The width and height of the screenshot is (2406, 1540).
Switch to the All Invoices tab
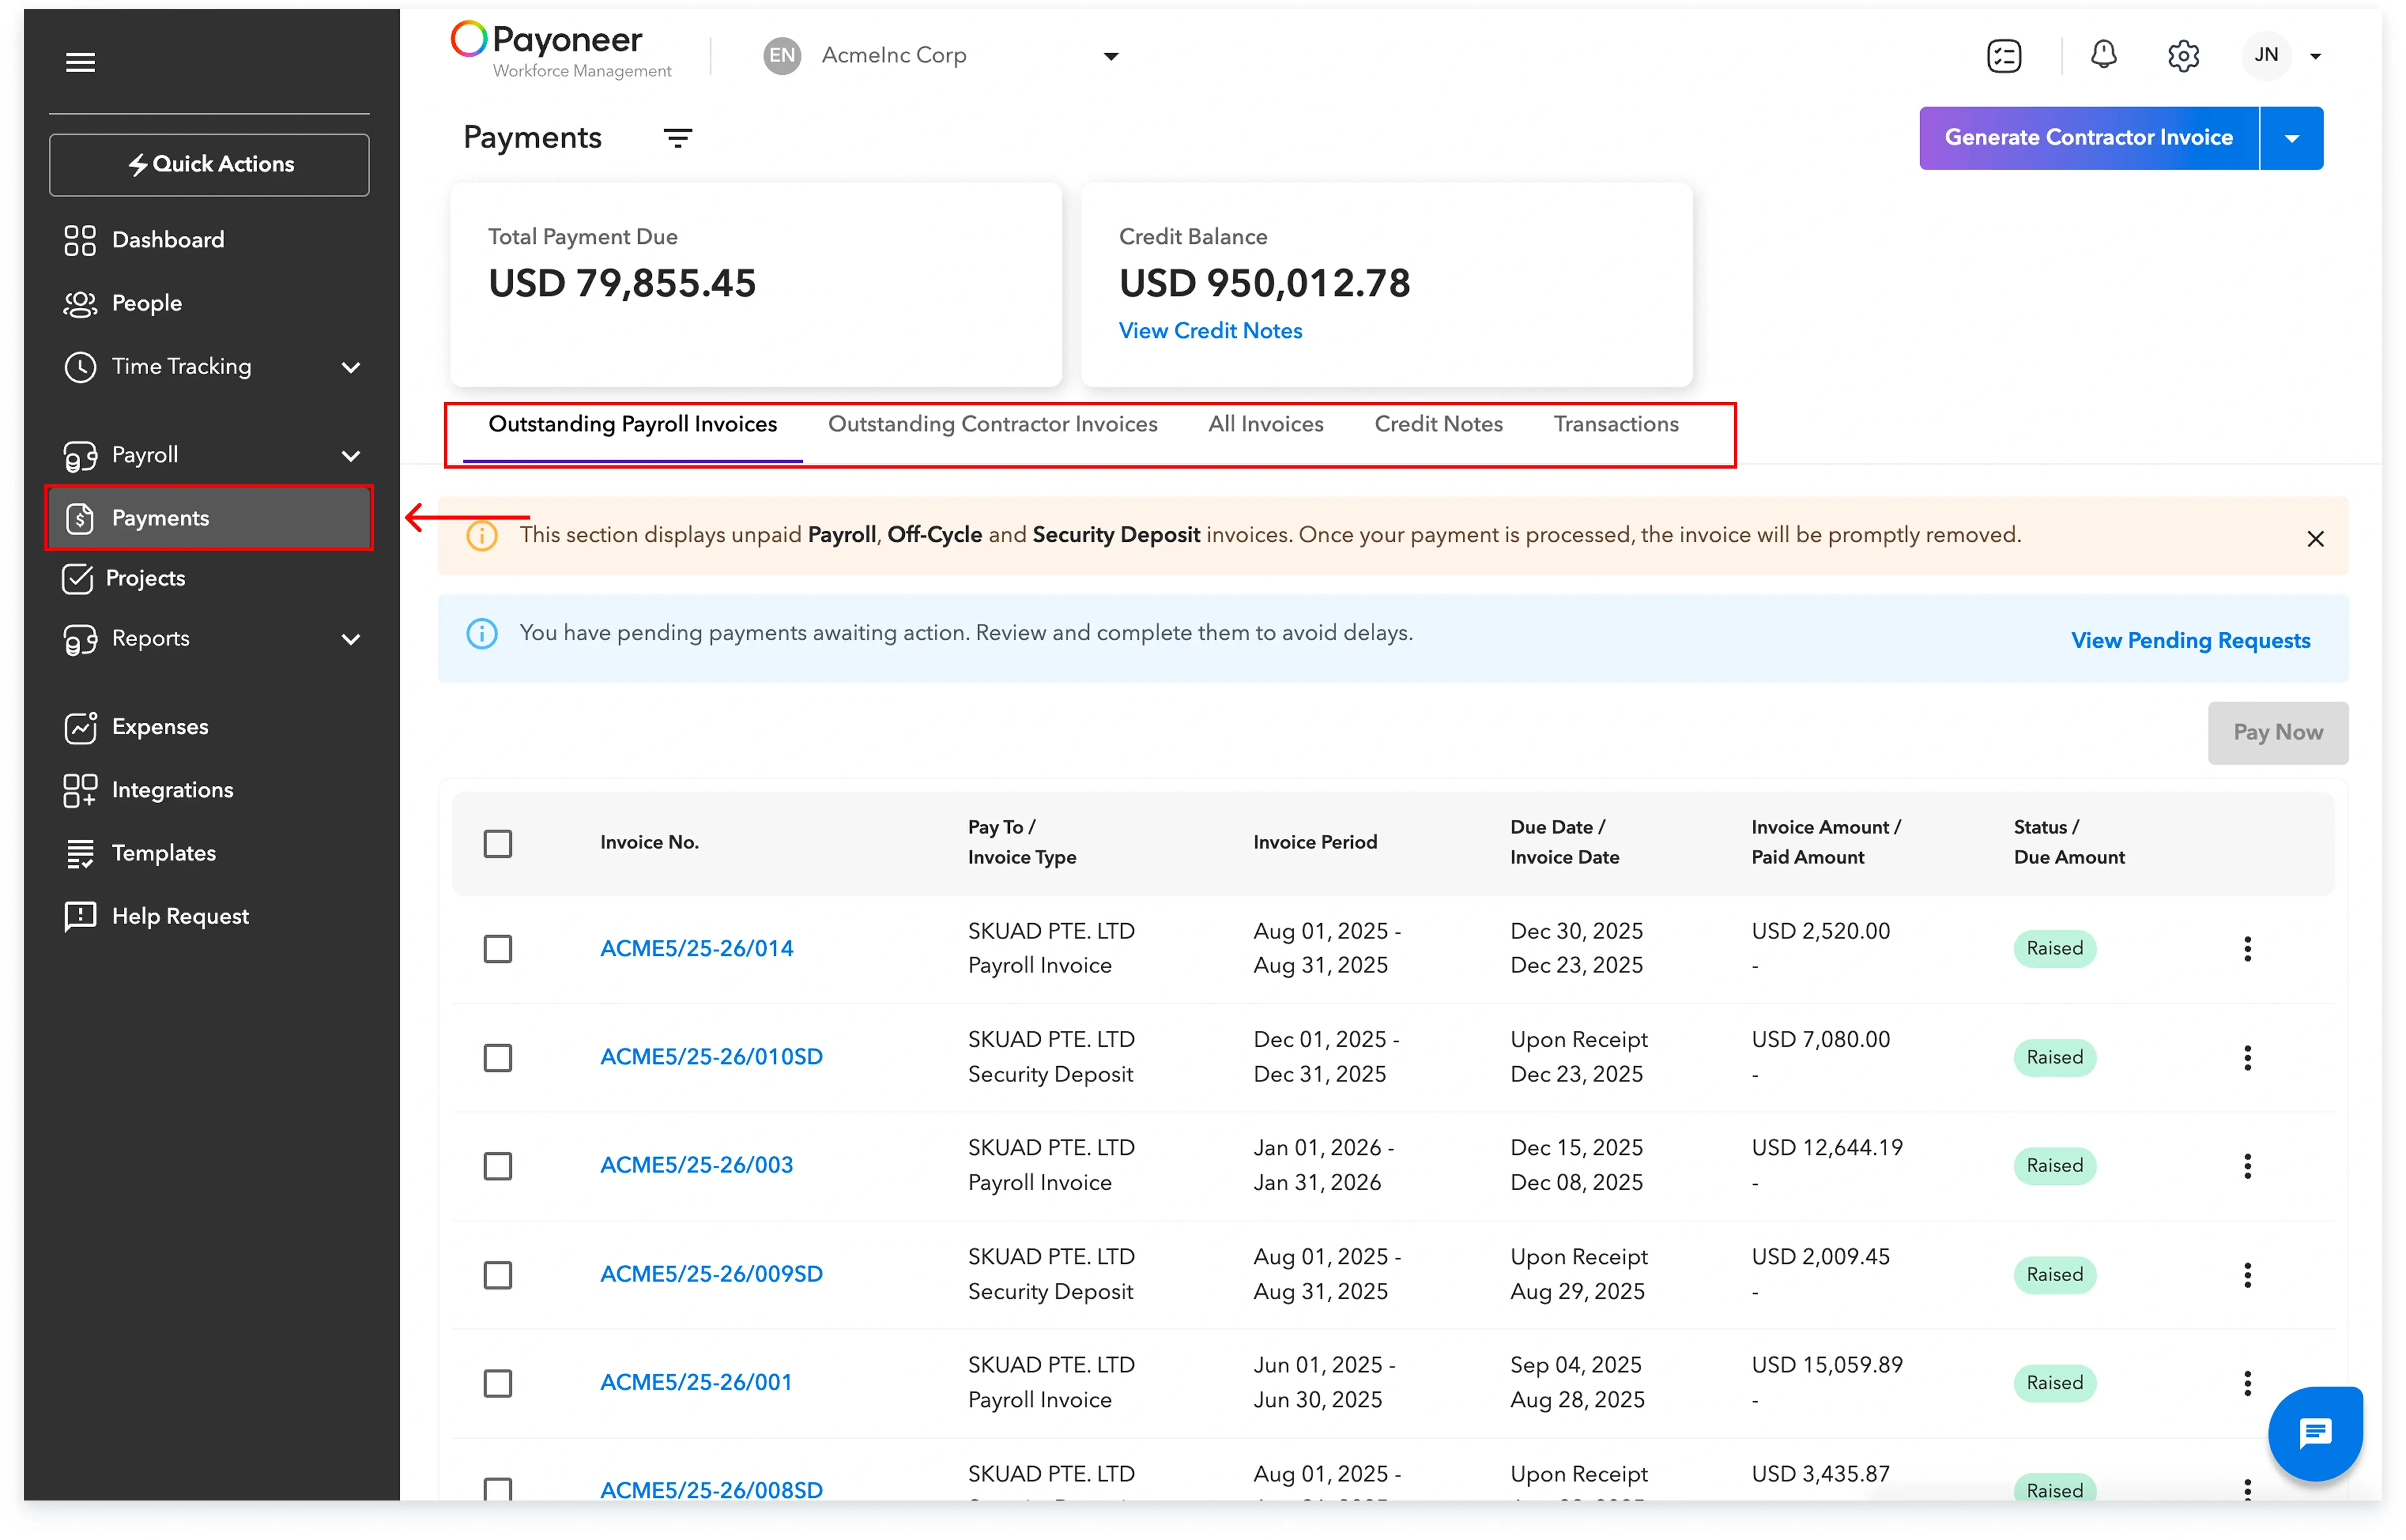tap(1265, 424)
